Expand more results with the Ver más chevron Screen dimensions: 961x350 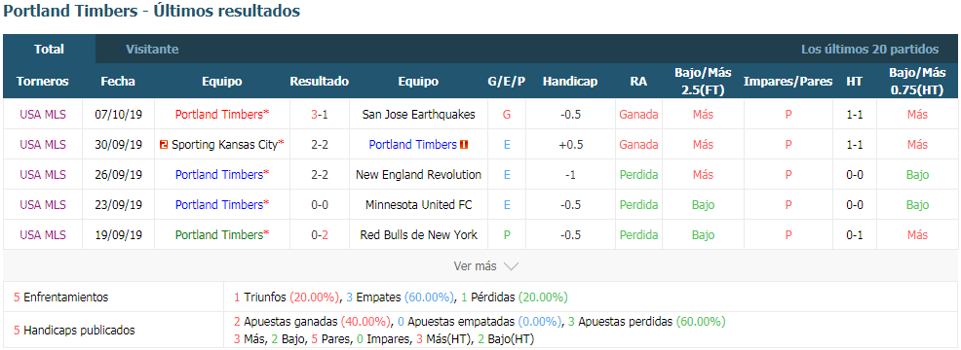511,266
